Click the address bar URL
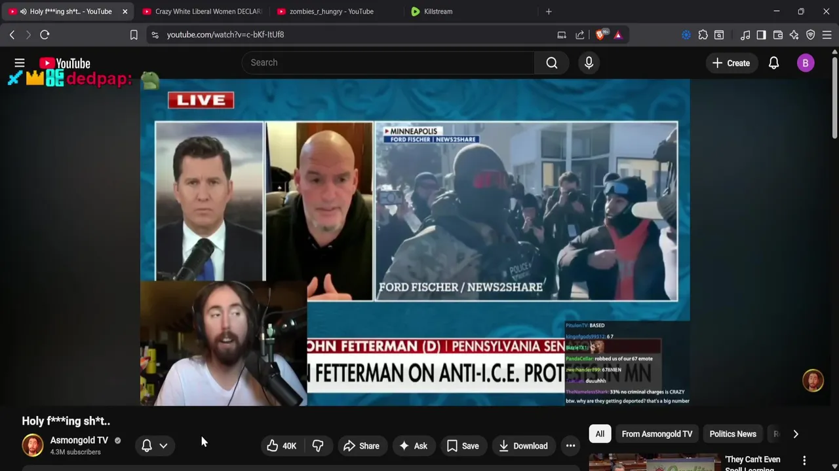This screenshot has height=471, width=839. [x=225, y=35]
